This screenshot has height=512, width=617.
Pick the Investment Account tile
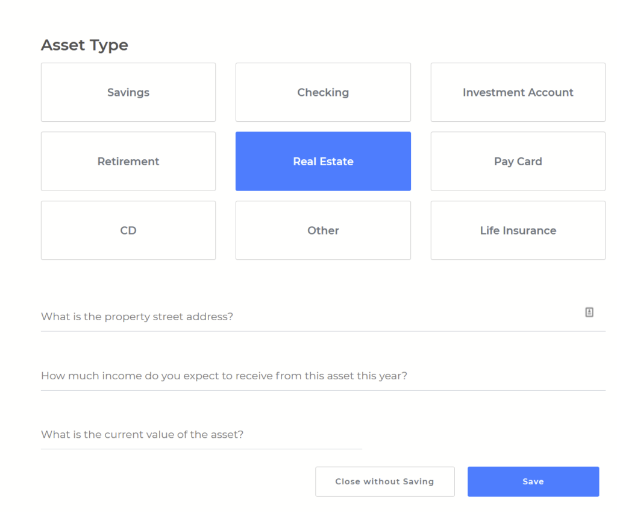point(518,92)
